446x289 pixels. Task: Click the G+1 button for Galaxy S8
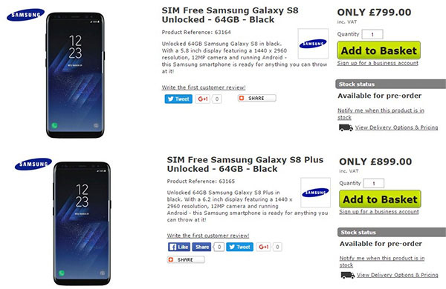(203, 99)
